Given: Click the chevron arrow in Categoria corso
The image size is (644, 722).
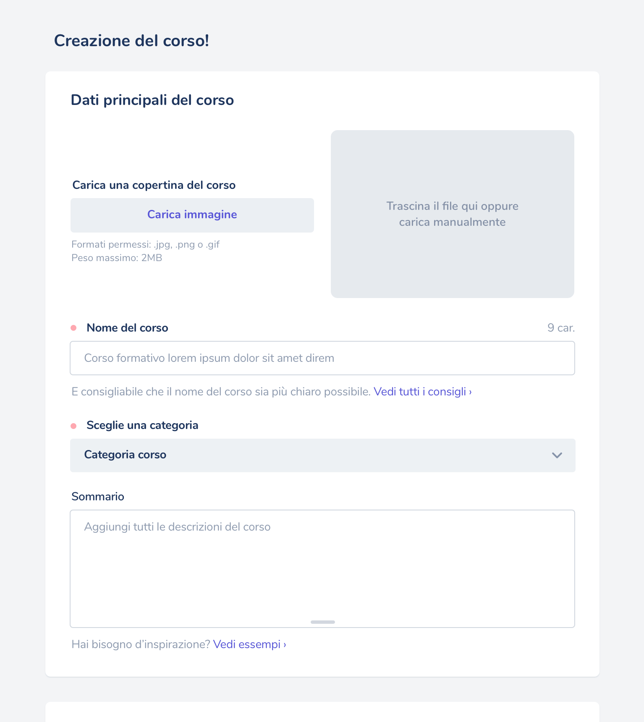Looking at the screenshot, I should [x=557, y=455].
